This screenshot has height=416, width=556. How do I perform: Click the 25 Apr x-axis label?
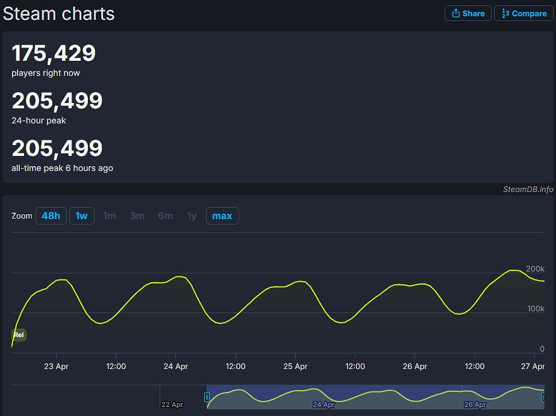tap(295, 366)
